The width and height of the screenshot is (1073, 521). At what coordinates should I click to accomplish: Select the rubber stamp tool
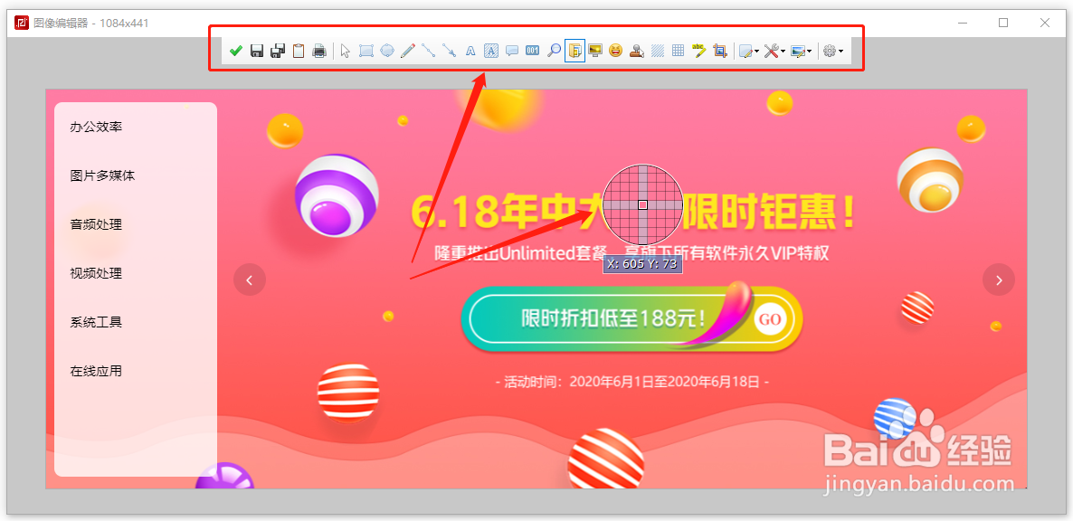point(636,51)
